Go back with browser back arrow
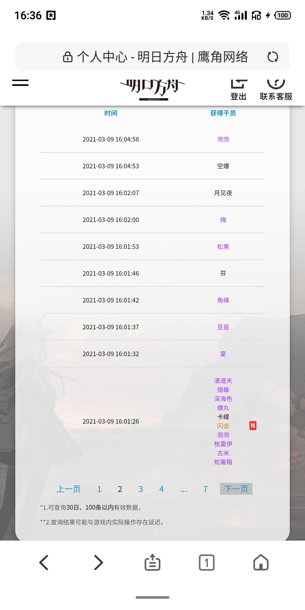The width and height of the screenshot is (305, 610). click(x=44, y=563)
